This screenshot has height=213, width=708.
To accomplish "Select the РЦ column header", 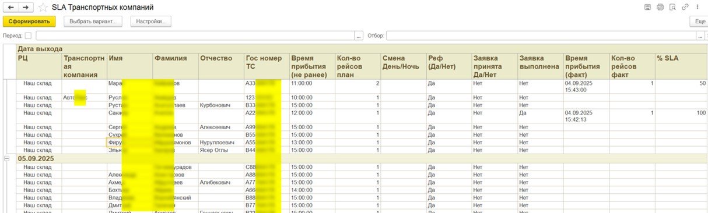I will (x=39, y=66).
